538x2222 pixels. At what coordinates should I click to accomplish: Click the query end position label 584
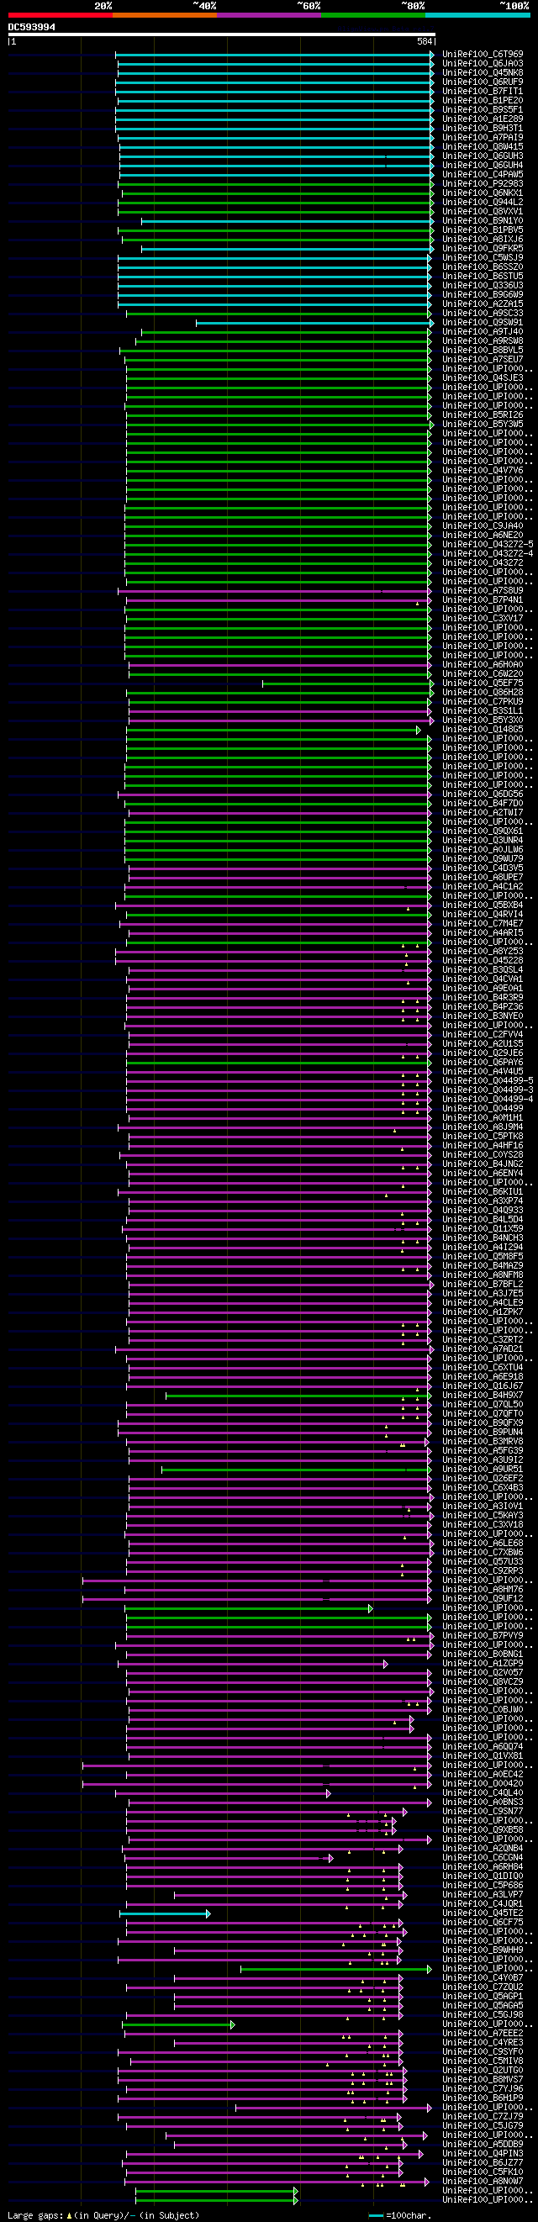pos(425,41)
